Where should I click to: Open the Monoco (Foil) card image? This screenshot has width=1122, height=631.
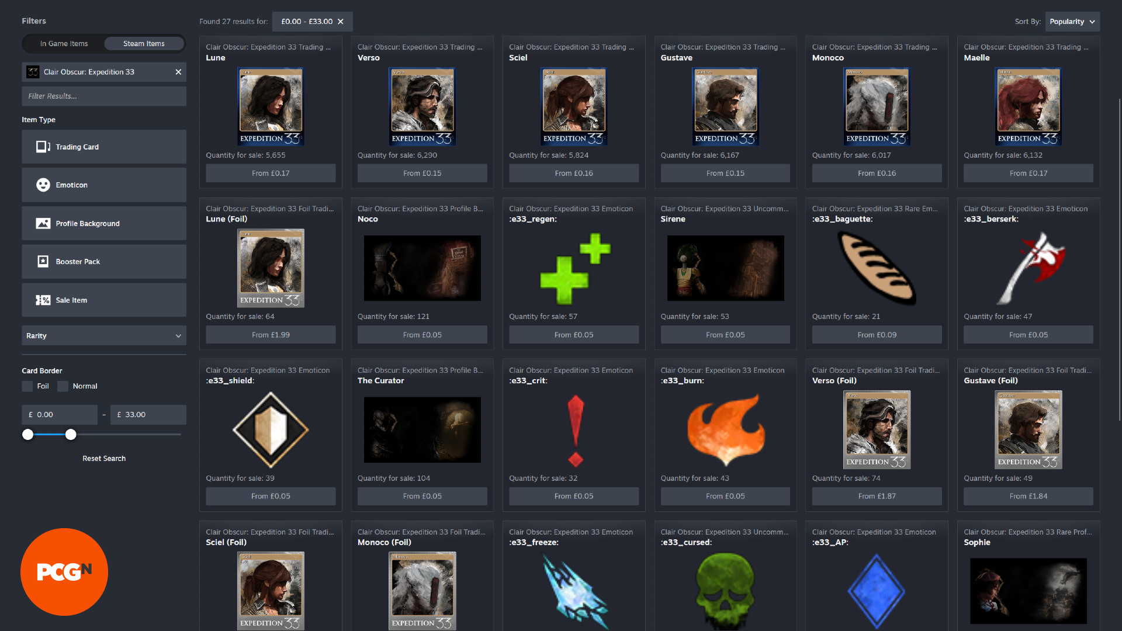[422, 591]
